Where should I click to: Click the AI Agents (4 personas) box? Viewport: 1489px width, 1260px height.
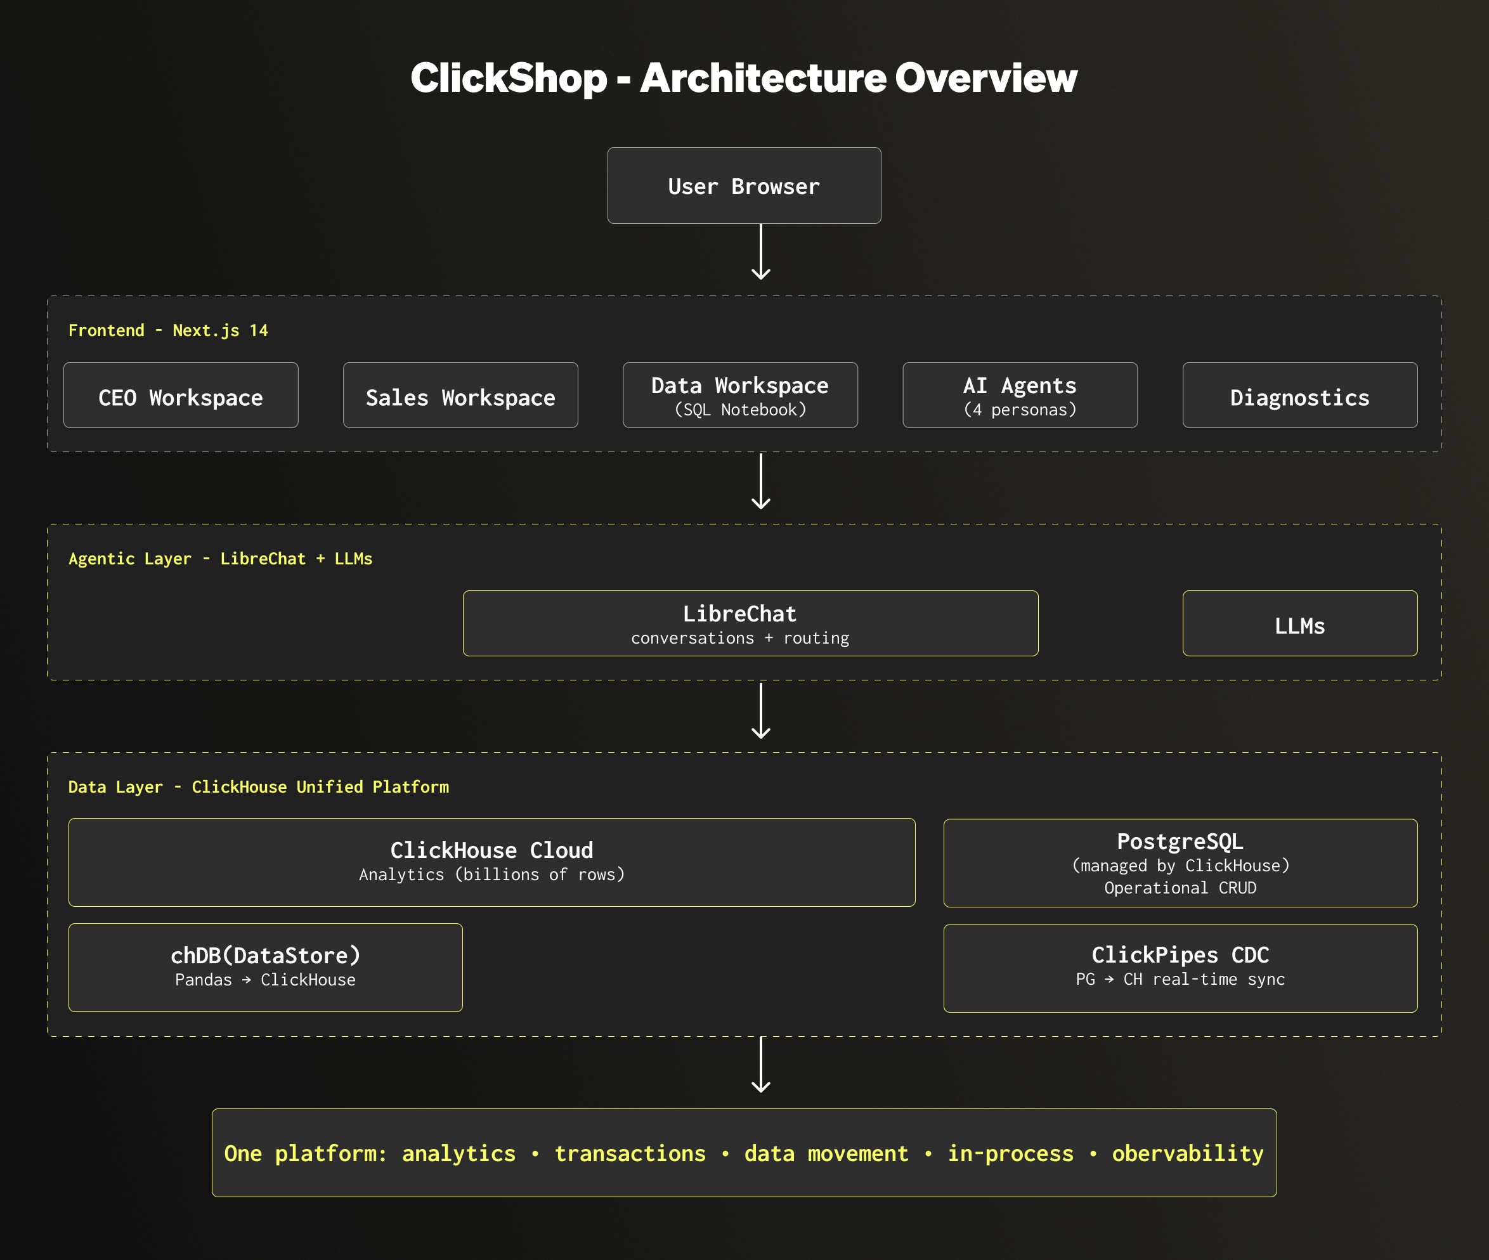point(1019,395)
